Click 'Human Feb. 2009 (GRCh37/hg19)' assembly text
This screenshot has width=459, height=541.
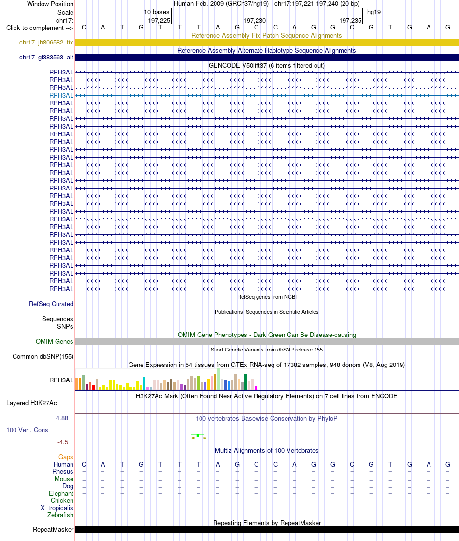tap(221, 4)
